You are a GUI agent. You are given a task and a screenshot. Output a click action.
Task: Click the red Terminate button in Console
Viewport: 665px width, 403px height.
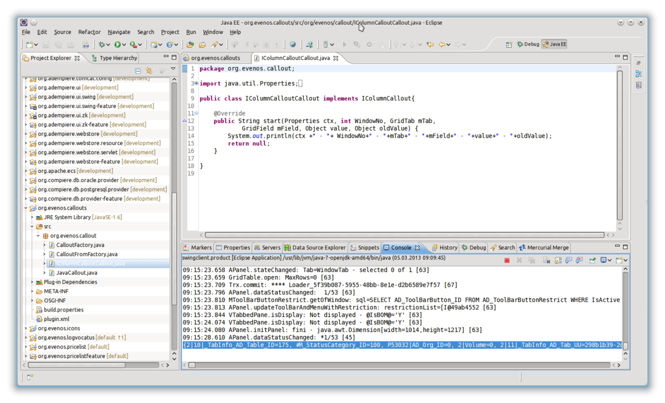tap(507, 260)
